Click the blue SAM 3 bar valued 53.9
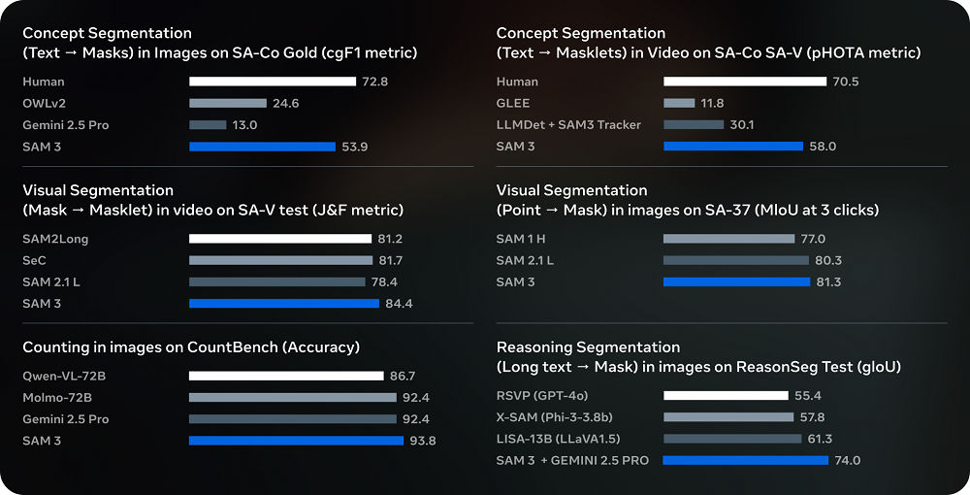Screen dimensions: 970x495 point(251,147)
